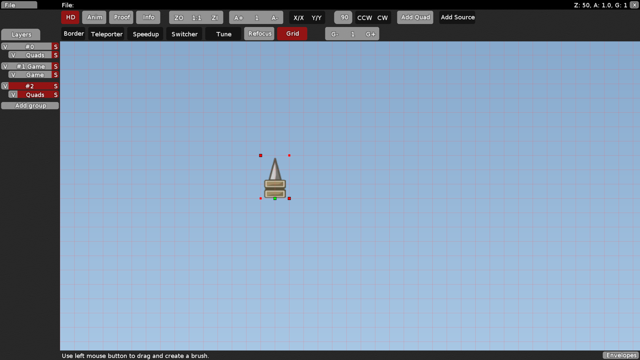This screenshot has height=360, width=640.
Task: Collapse group #0 in the layers panel
Action: [x=5, y=46]
